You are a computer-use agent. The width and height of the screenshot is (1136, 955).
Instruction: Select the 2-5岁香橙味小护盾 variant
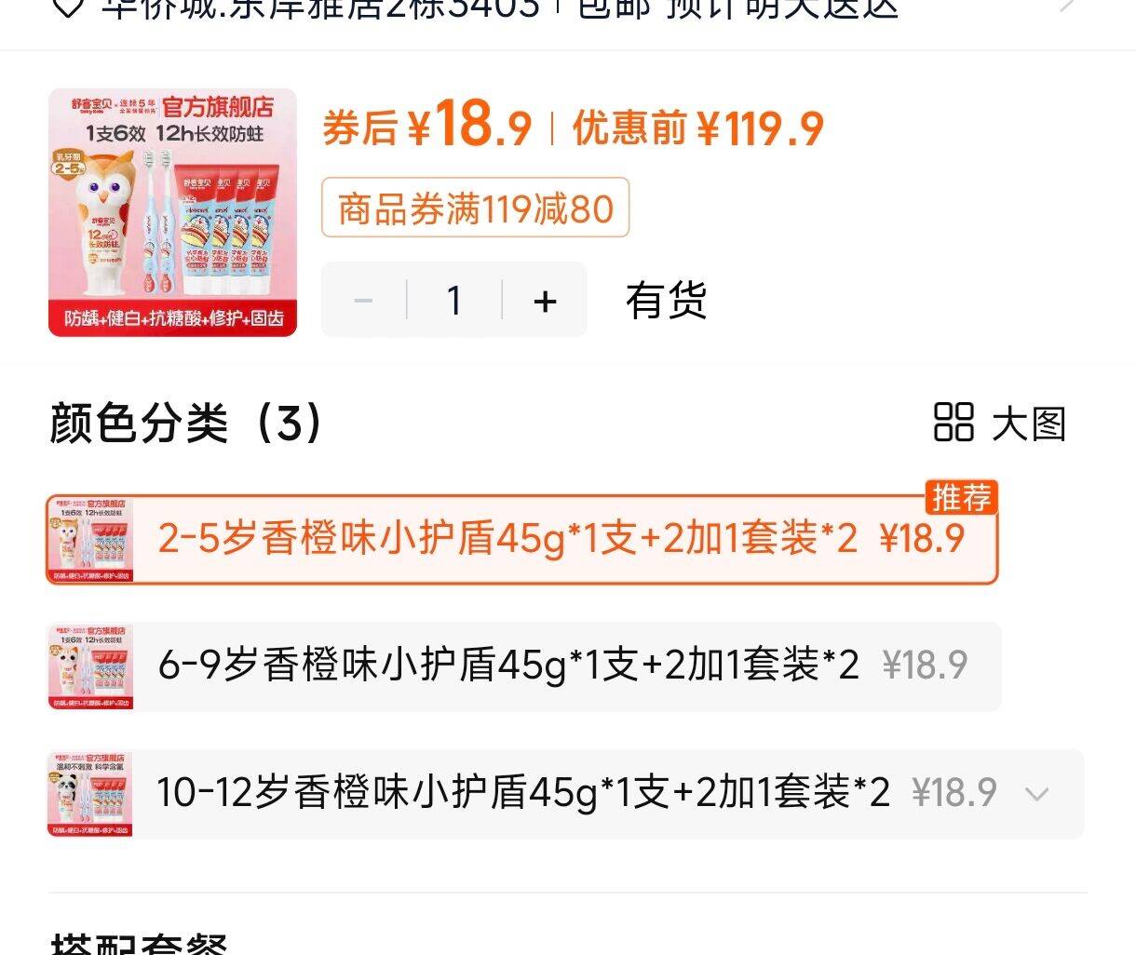(522, 540)
